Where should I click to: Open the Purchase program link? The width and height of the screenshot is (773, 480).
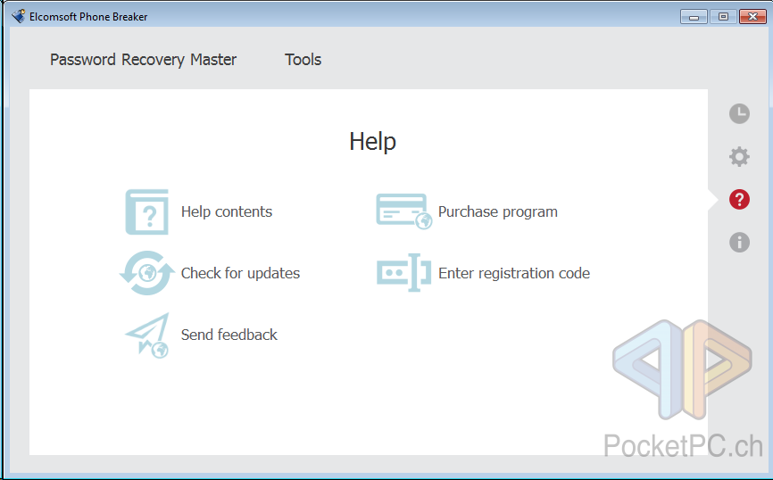[497, 212]
